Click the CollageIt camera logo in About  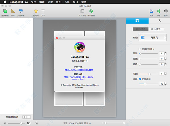(80, 47)
